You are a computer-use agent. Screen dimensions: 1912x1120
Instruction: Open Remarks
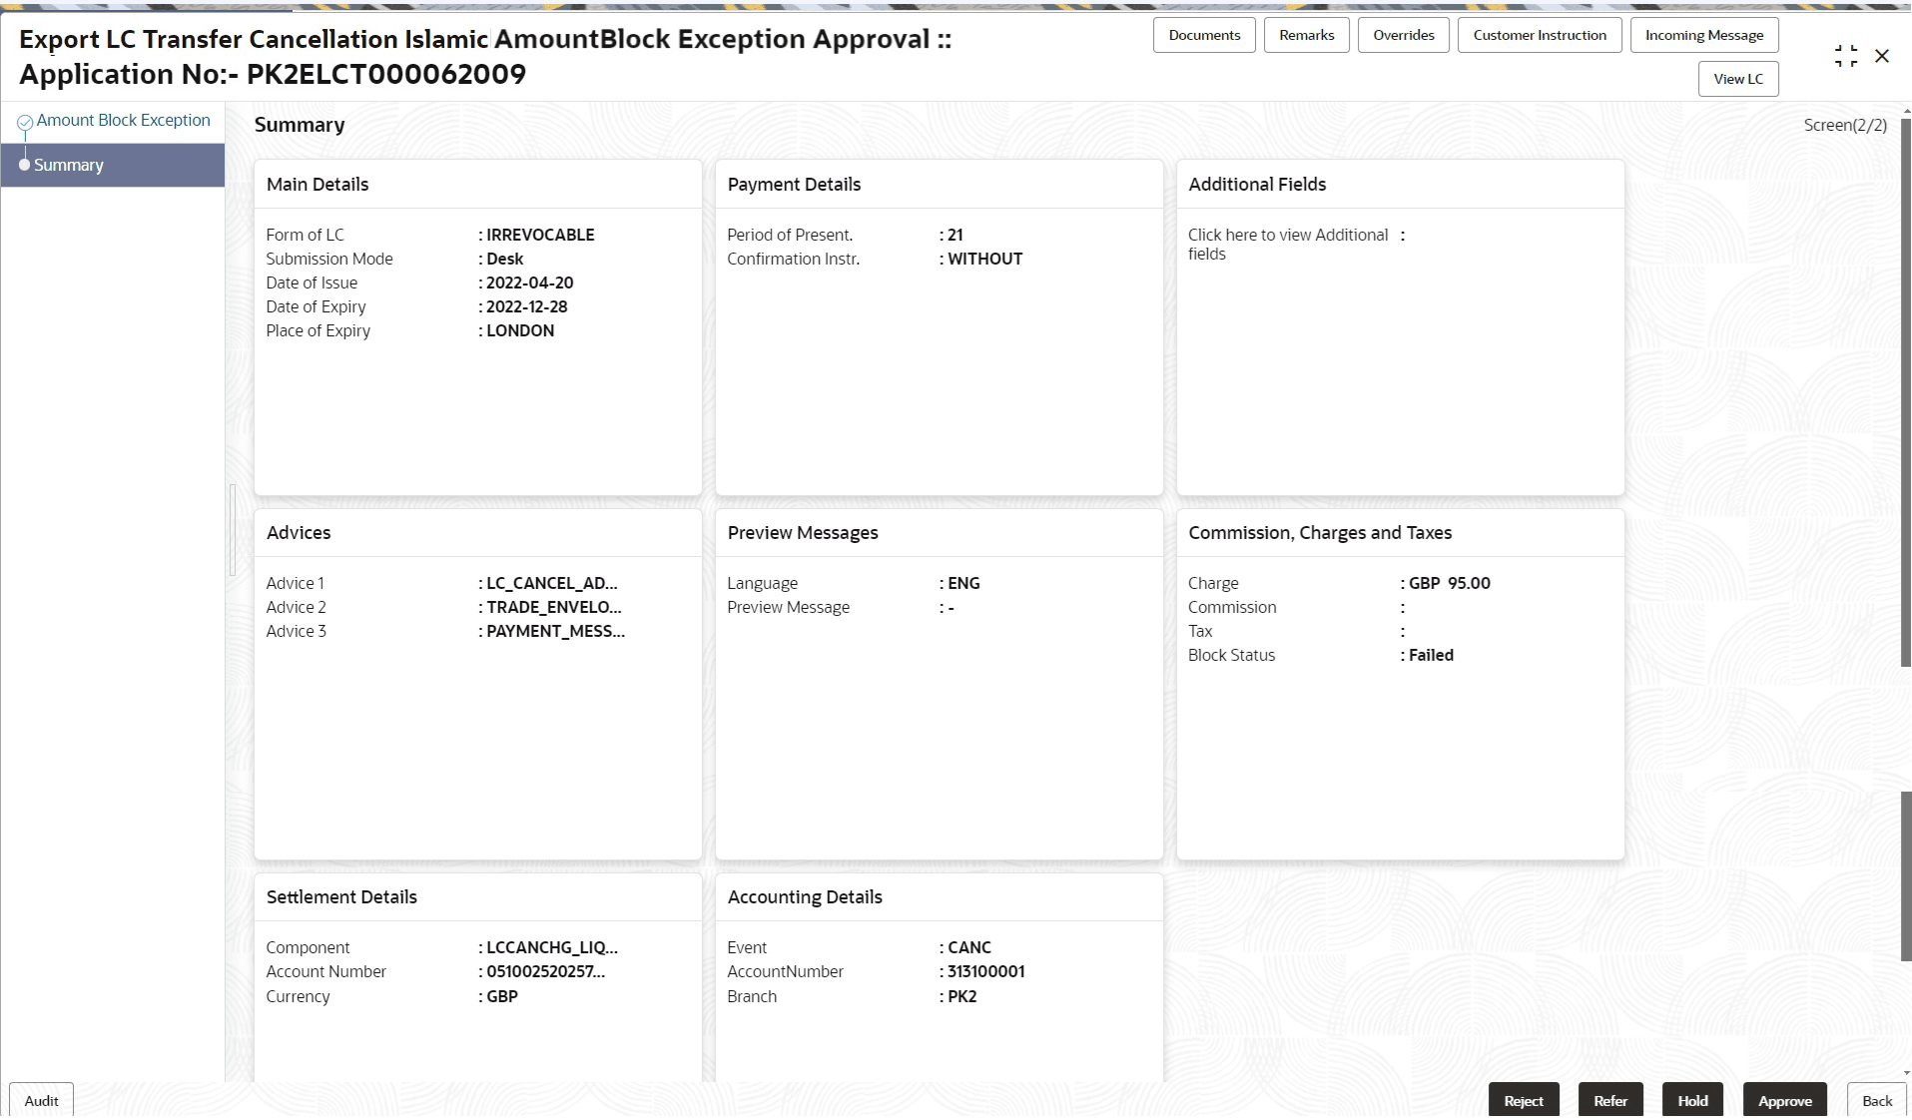[1306, 34]
